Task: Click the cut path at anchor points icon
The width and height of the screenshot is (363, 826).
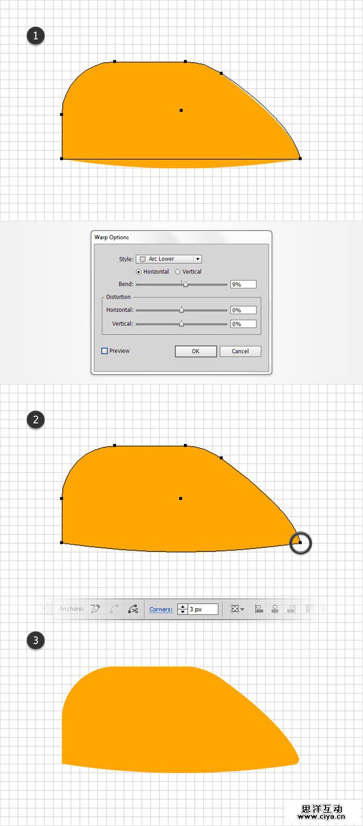Action: [x=133, y=609]
